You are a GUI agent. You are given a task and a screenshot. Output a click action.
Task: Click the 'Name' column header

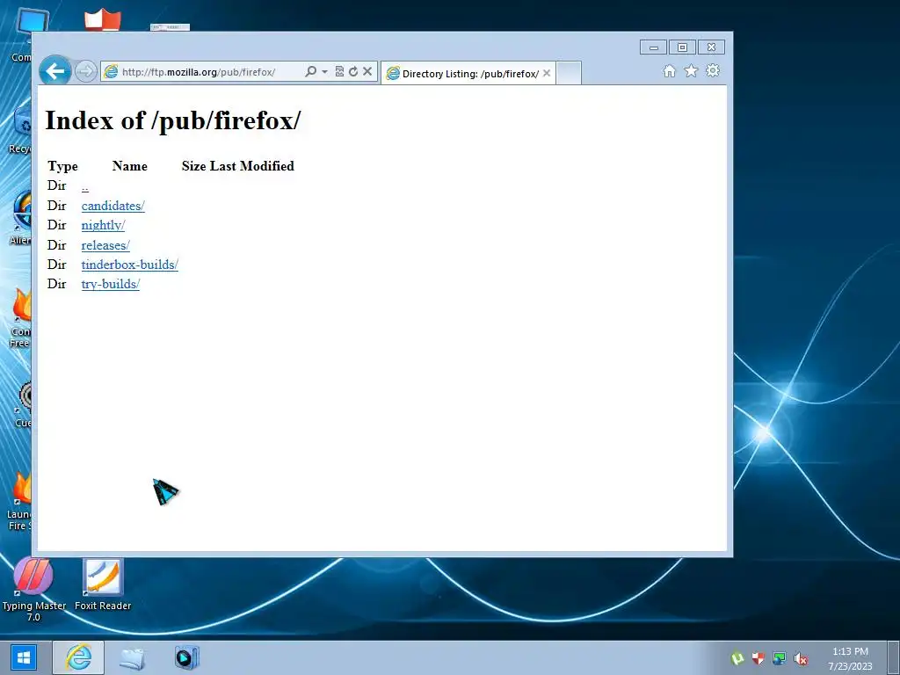(x=130, y=166)
